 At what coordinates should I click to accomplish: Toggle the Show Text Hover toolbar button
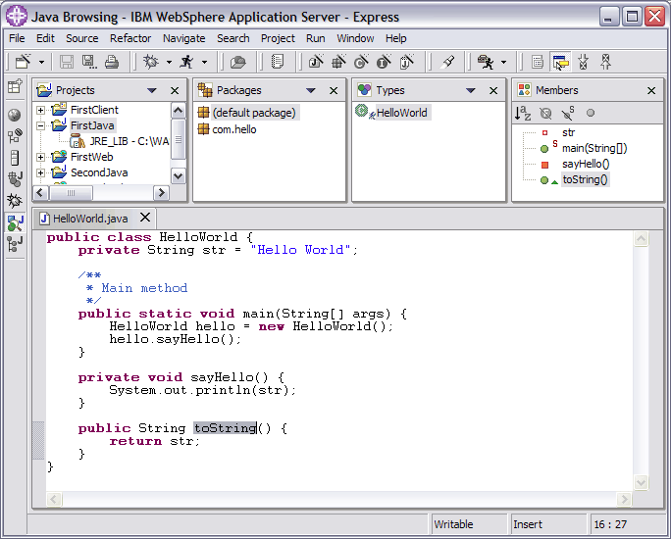coord(560,62)
